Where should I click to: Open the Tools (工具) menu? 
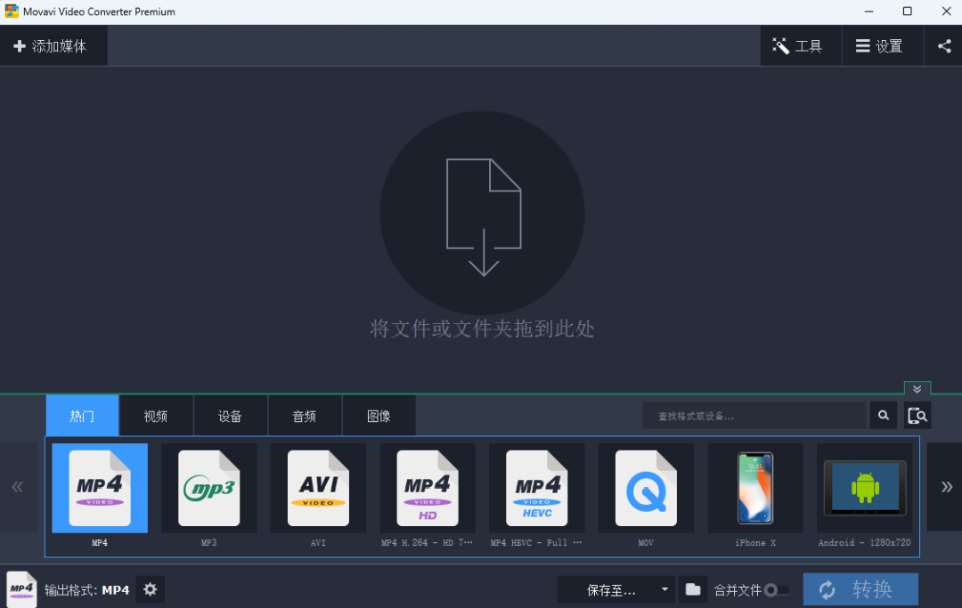[801, 46]
